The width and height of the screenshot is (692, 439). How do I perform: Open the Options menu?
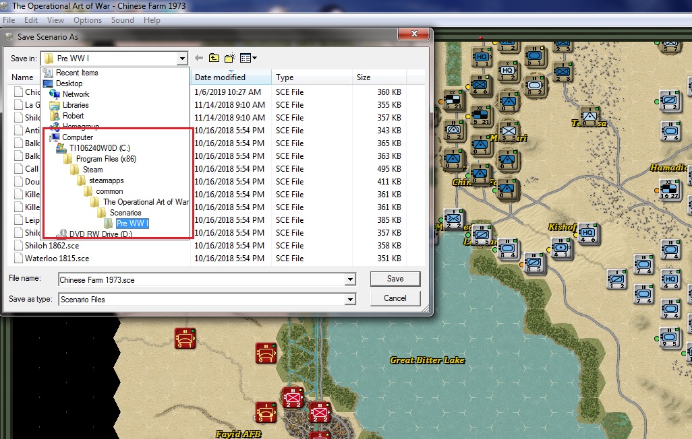tap(88, 20)
